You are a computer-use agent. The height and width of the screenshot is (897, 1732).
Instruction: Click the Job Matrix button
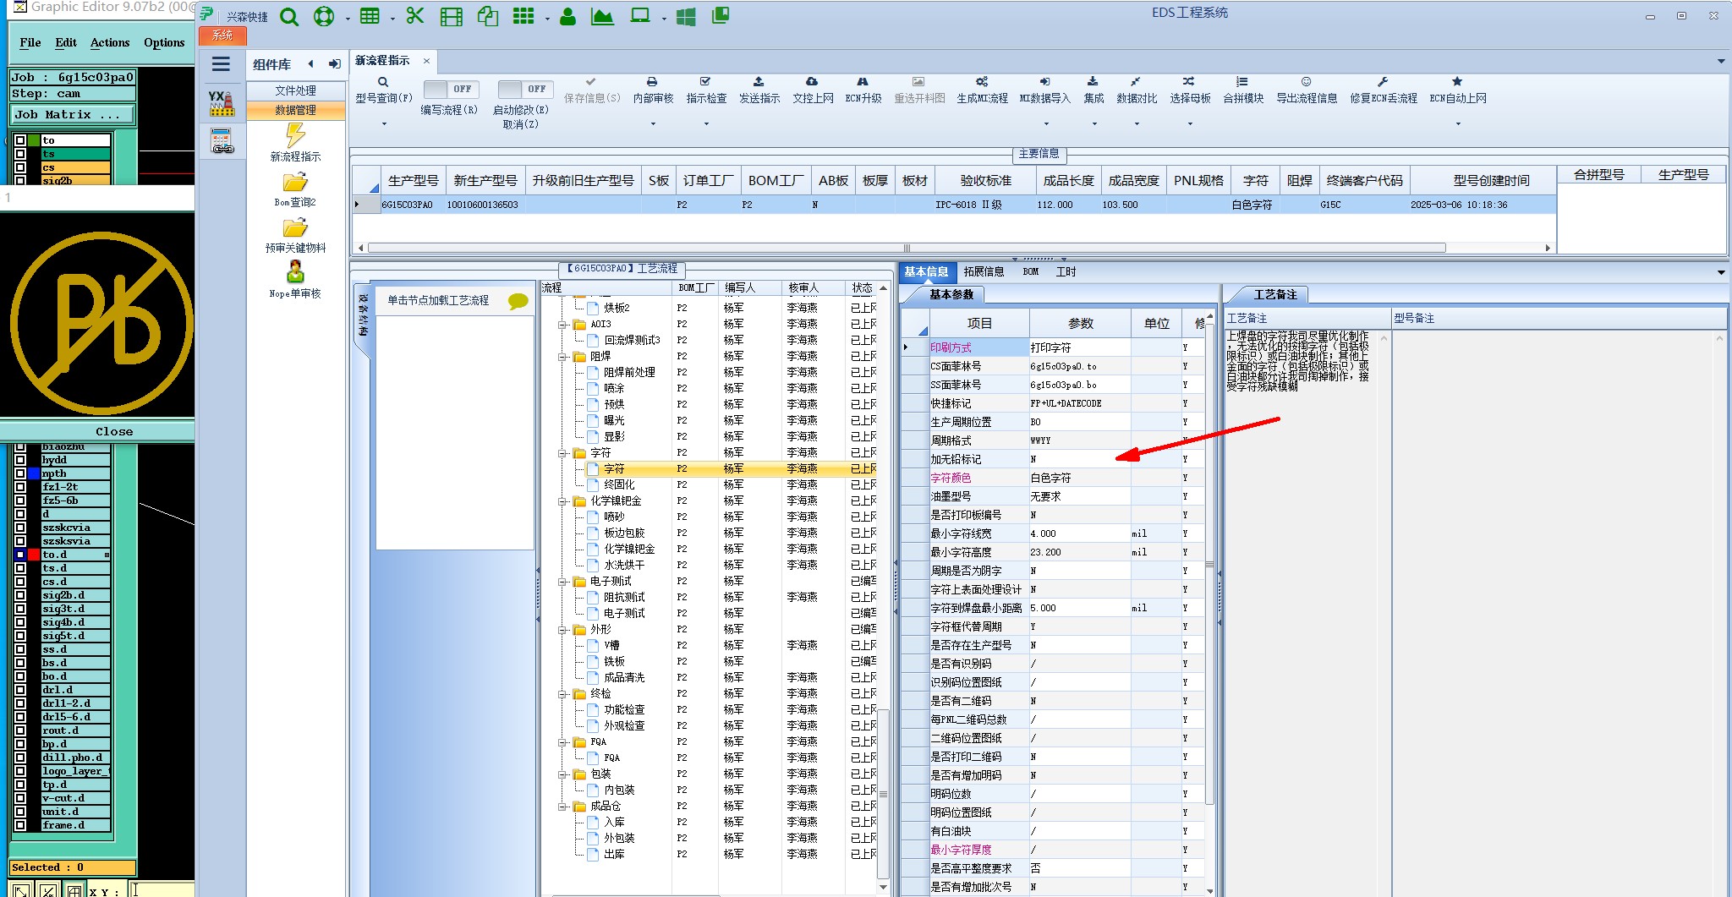coord(73,115)
